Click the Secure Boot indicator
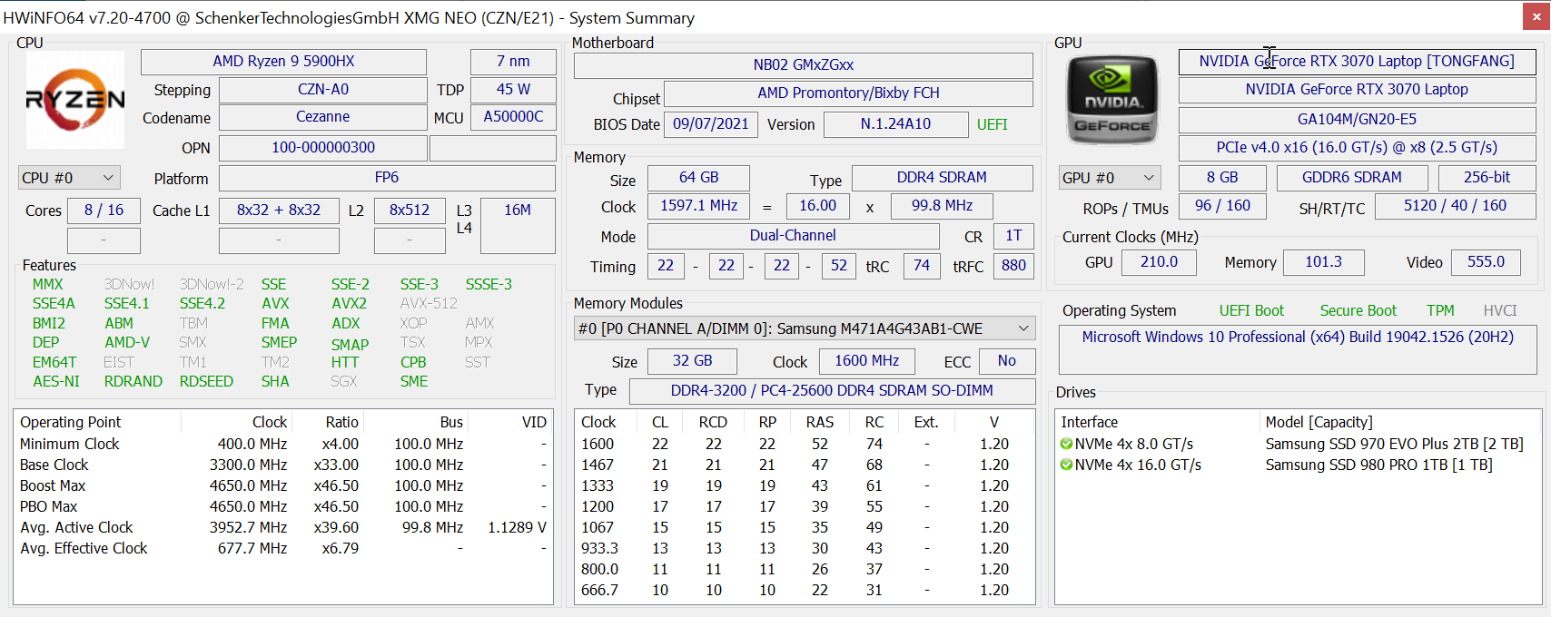The image size is (1551, 617). pos(1358,310)
